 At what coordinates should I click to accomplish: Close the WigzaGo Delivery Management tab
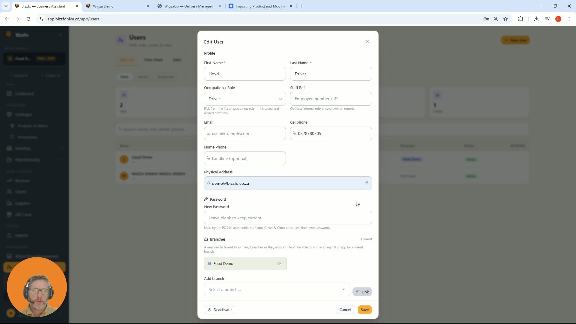220,6
